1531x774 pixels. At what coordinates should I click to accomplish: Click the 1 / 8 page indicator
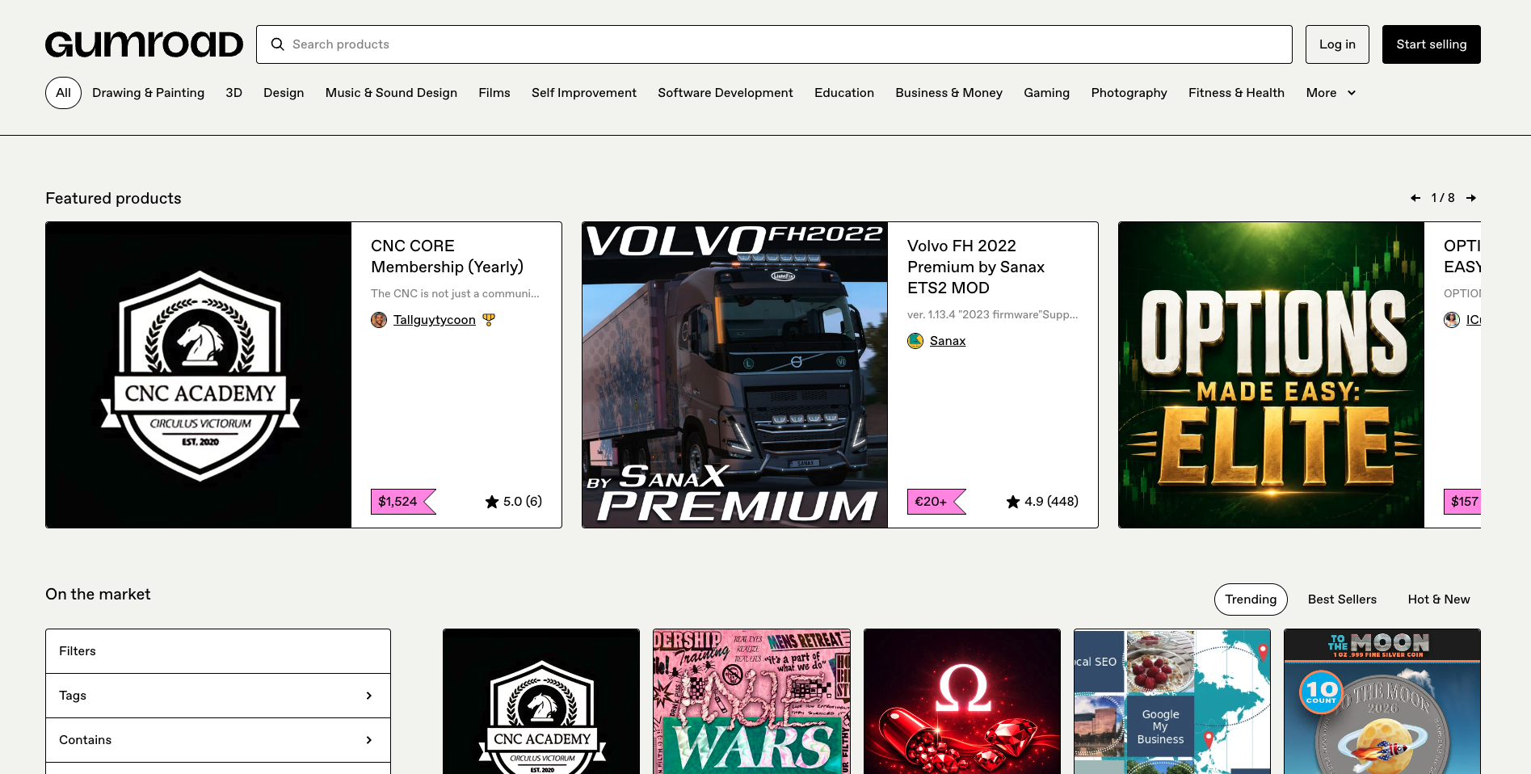click(1443, 198)
